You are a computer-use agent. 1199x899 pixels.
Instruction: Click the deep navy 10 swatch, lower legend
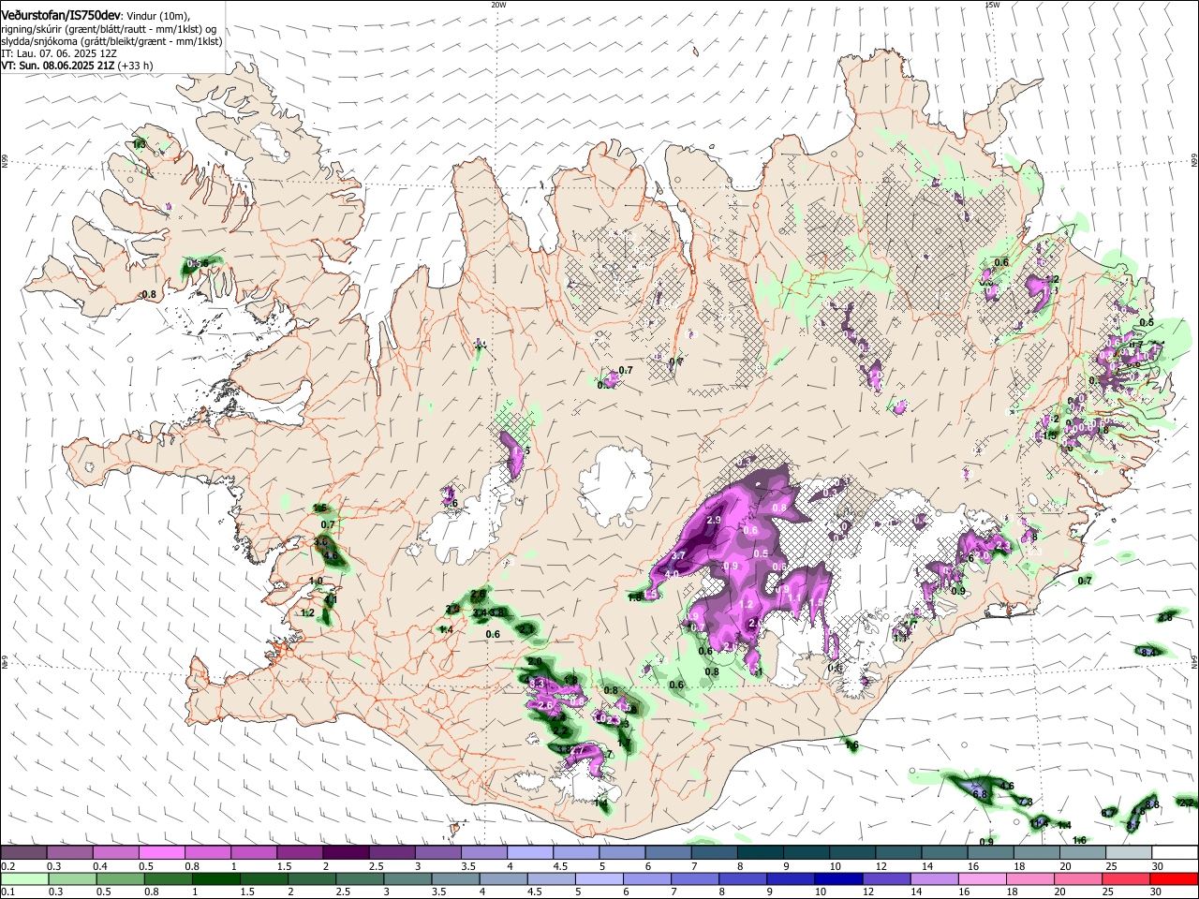click(837, 878)
